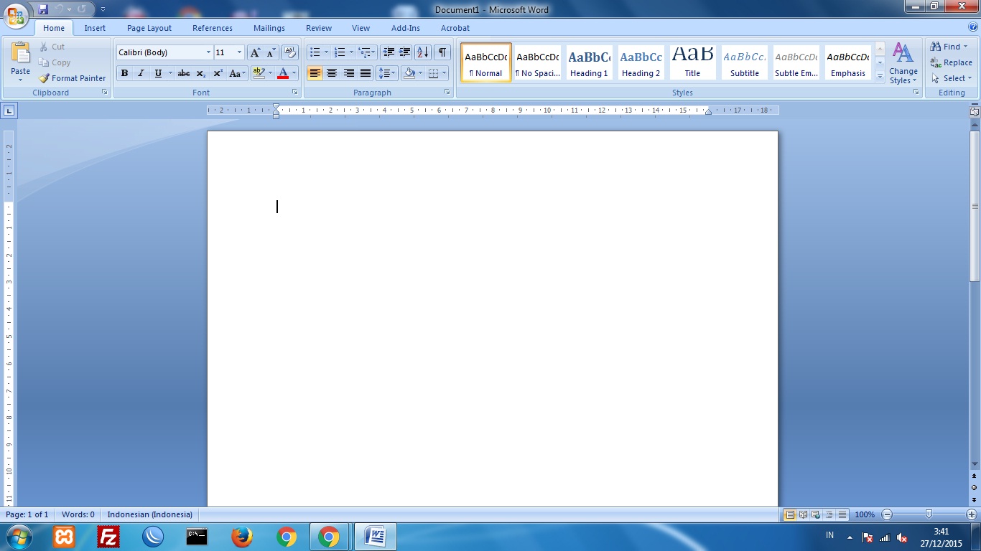Click the font color red swatch
The height and width of the screenshot is (551, 981).
283,73
